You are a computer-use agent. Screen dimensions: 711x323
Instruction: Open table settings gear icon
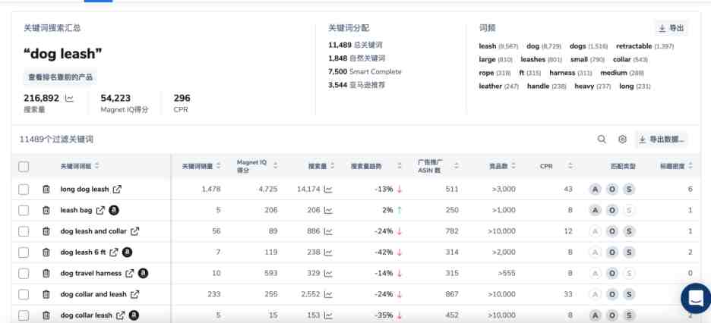[x=622, y=140]
